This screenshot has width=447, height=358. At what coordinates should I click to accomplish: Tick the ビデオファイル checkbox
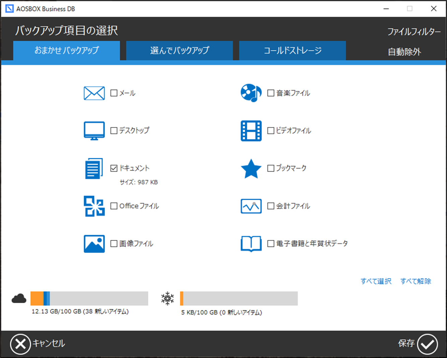click(271, 130)
